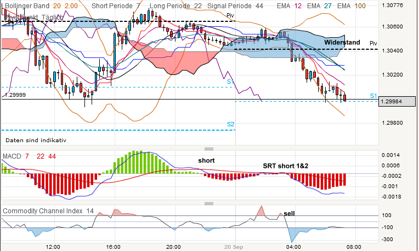Click the Daten sind indikativ notice
419x251 pixels.
(36, 140)
